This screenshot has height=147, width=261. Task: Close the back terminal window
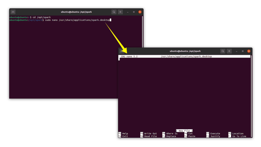[140, 12]
